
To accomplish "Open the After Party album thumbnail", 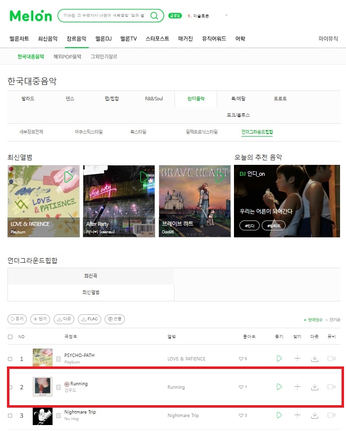I will click(119, 201).
